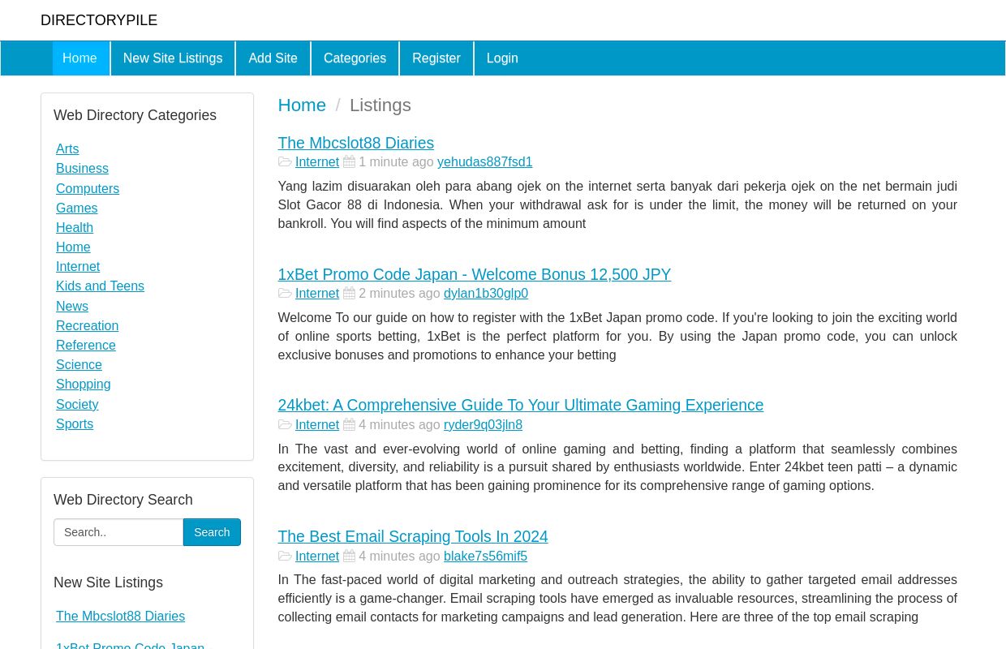Viewport: 1006px width, 649px height.
Task: Click the folder icon beside The Mbcslot88 Diaries category
Action: tap(285, 162)
